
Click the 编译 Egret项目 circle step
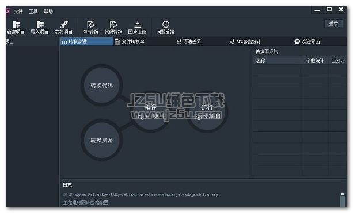(x=151, y=112)
